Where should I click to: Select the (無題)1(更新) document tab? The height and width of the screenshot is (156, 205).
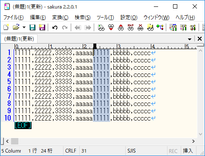coord(19,39)
